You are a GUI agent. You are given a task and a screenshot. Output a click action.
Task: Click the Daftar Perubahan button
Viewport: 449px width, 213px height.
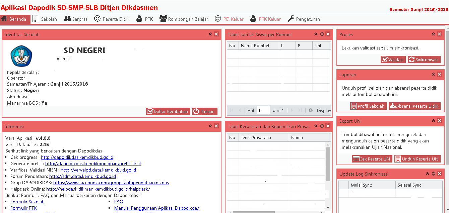[168, 111]
